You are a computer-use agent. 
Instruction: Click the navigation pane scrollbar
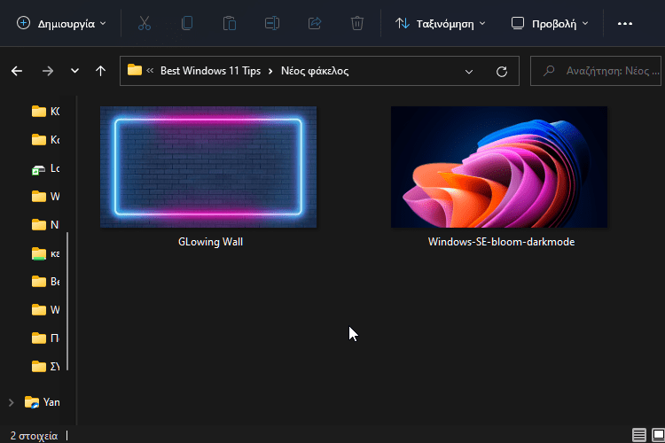pyautogui.click(x=67, y=301)
